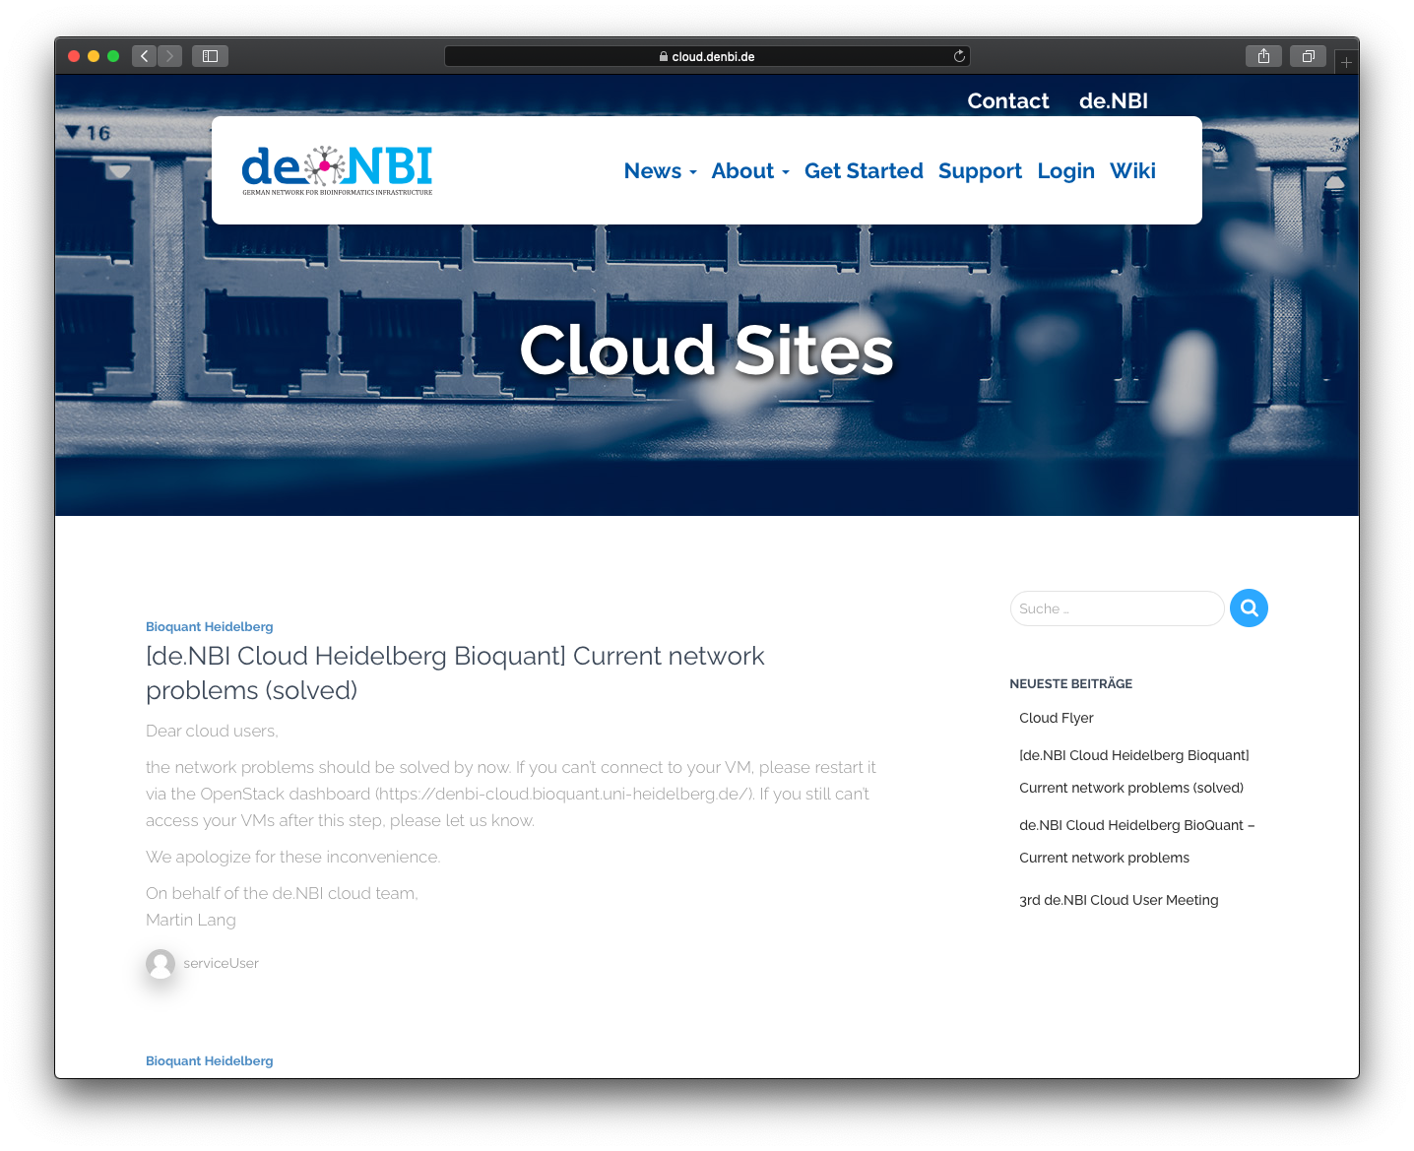Click the search magnifier button
Image resolution: width=1414 pixels, height=1151 pixels.
pos(1249,607)
